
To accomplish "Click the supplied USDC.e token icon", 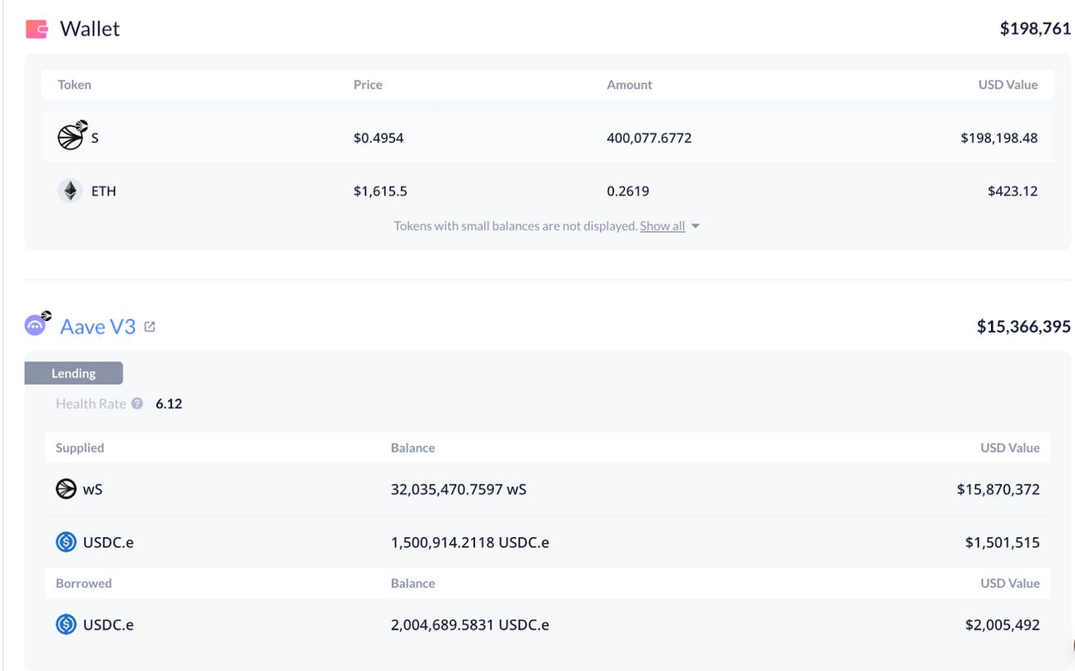I will coord(66,542).
